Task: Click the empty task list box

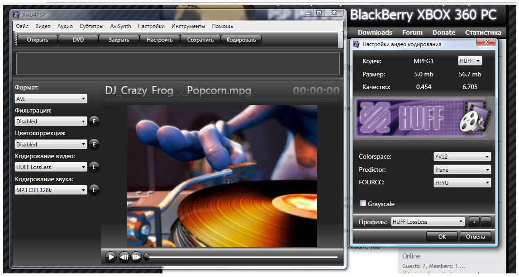Action: point(178,64)
